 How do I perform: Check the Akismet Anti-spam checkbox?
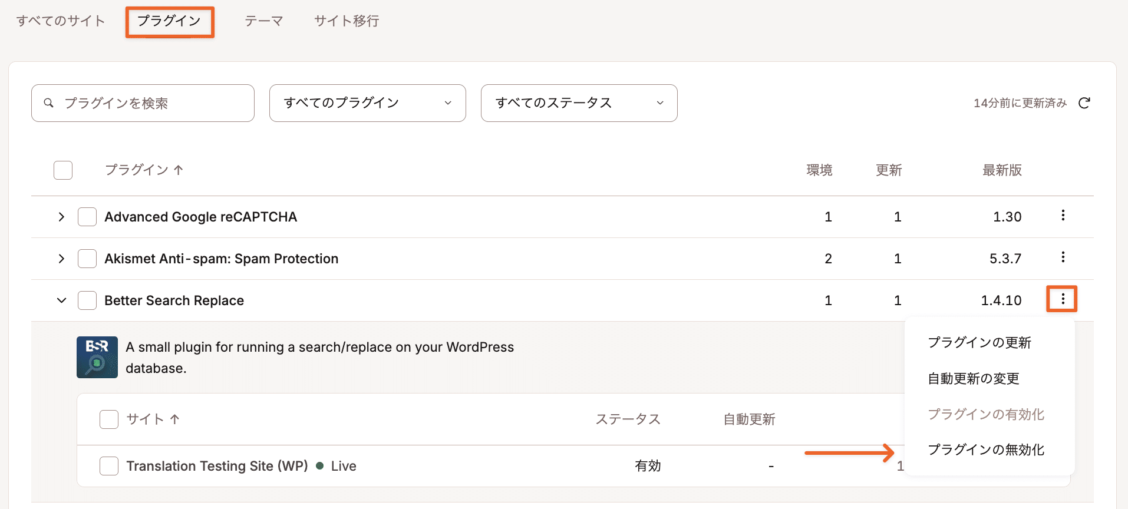87,259
